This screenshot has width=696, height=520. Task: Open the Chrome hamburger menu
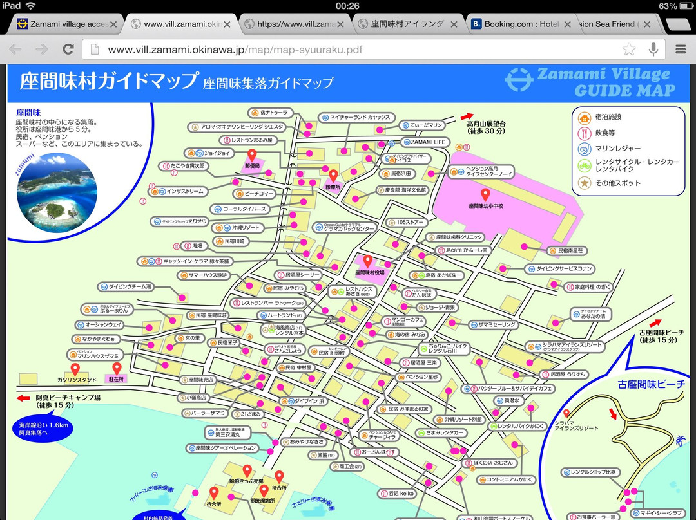(x=681, y=49)
